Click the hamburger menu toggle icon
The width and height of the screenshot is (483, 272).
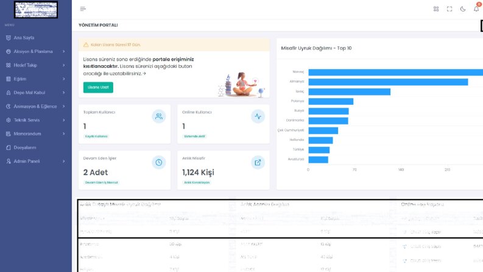(x=83, y=9)
